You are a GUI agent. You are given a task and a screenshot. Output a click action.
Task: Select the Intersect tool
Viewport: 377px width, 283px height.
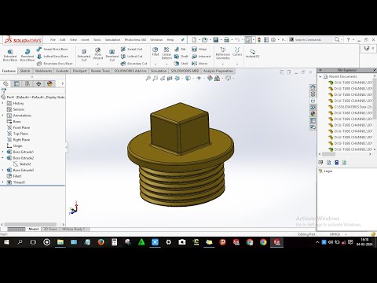point(201,57)
